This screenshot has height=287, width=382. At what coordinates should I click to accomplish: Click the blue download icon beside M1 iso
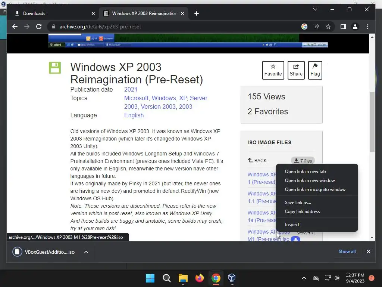click(295, 239)
